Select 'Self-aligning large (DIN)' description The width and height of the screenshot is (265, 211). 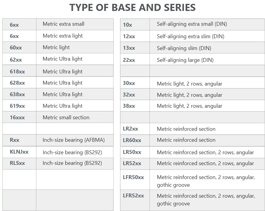pyautogui.click(x=185, y=60)
